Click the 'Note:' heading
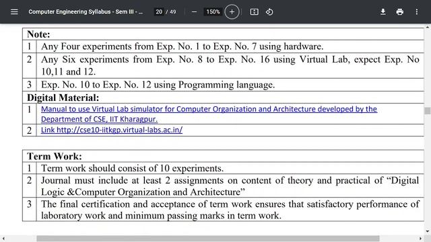This screenshot has height=242, width=431. coord(38,34)
